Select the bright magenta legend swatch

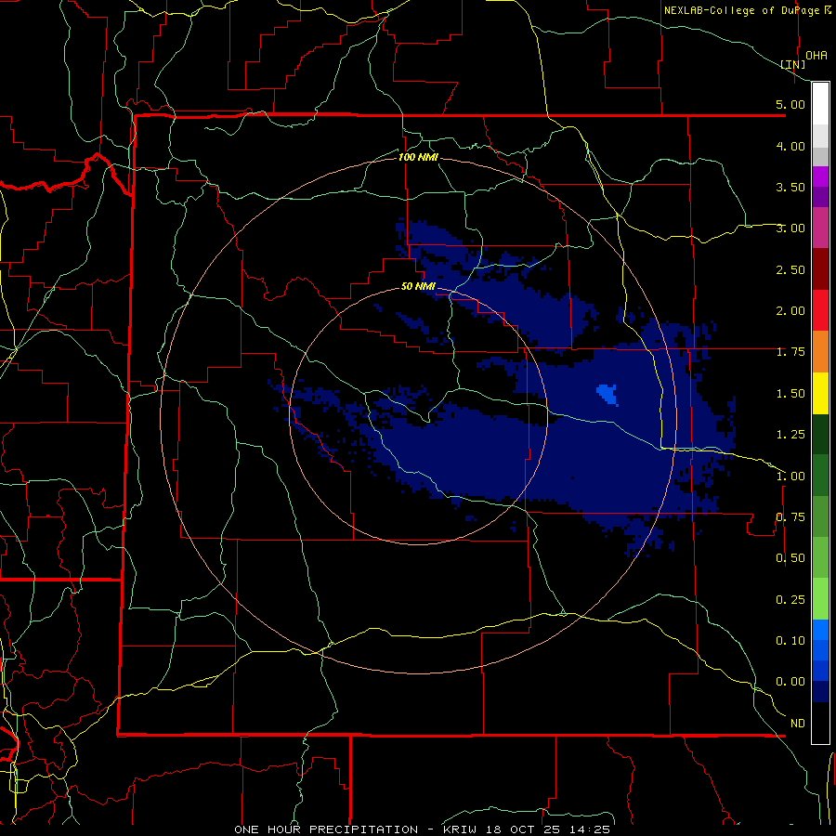pyautogui.click(x=820, y=176)
